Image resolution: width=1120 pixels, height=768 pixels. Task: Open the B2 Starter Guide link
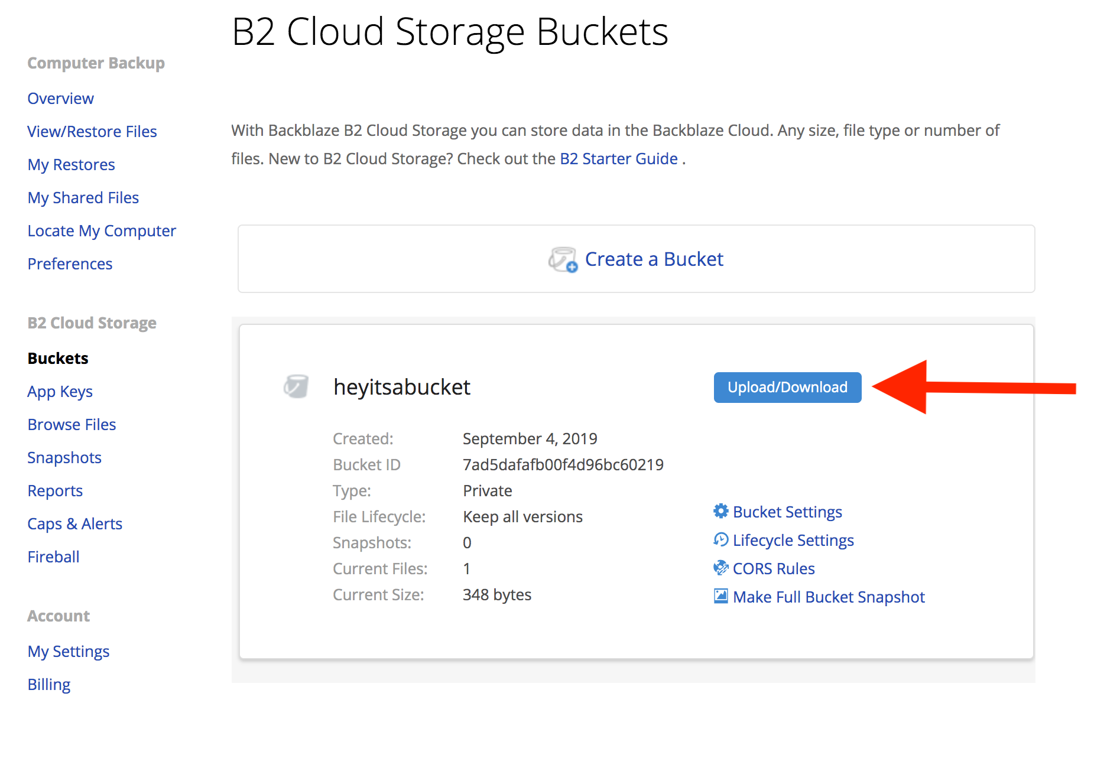619,159
